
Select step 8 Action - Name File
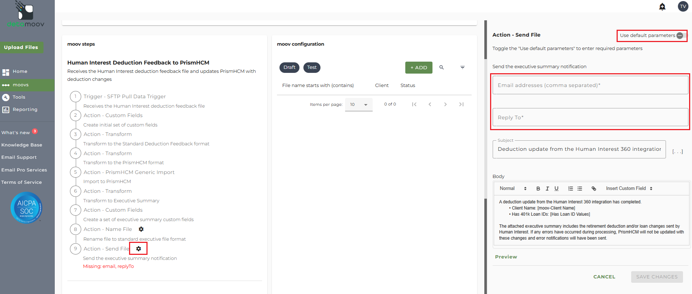(108, 229)
